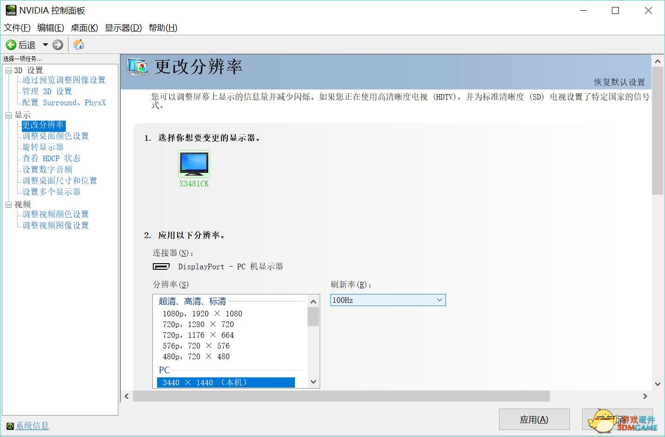Image resolution: width=665 pixels, height=437 pixels.
Task: Click the main panel vertical scrollbar thumb
Action: 658,131
